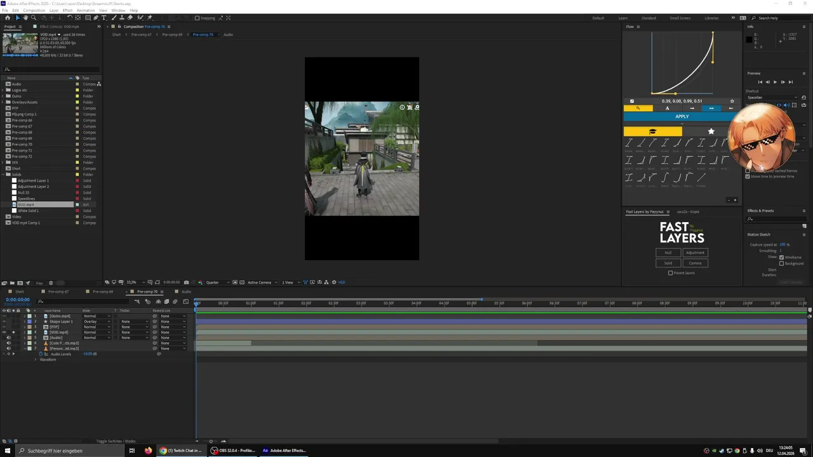Switch to Small Screen workspace

pyautogui.click(x=680, y=18)
